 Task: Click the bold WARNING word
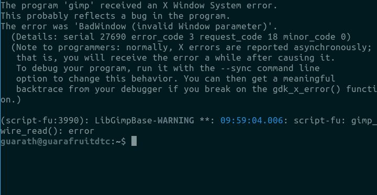176,120
